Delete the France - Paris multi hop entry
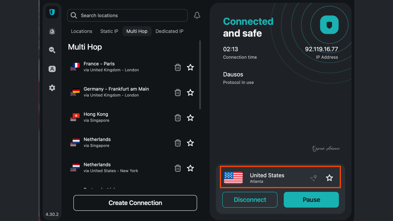This screenshot has width=393, height=221. coord(178,68)
